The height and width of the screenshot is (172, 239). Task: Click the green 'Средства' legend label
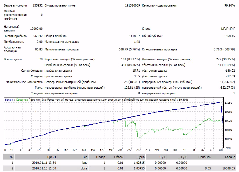click(x=22, y=100)
